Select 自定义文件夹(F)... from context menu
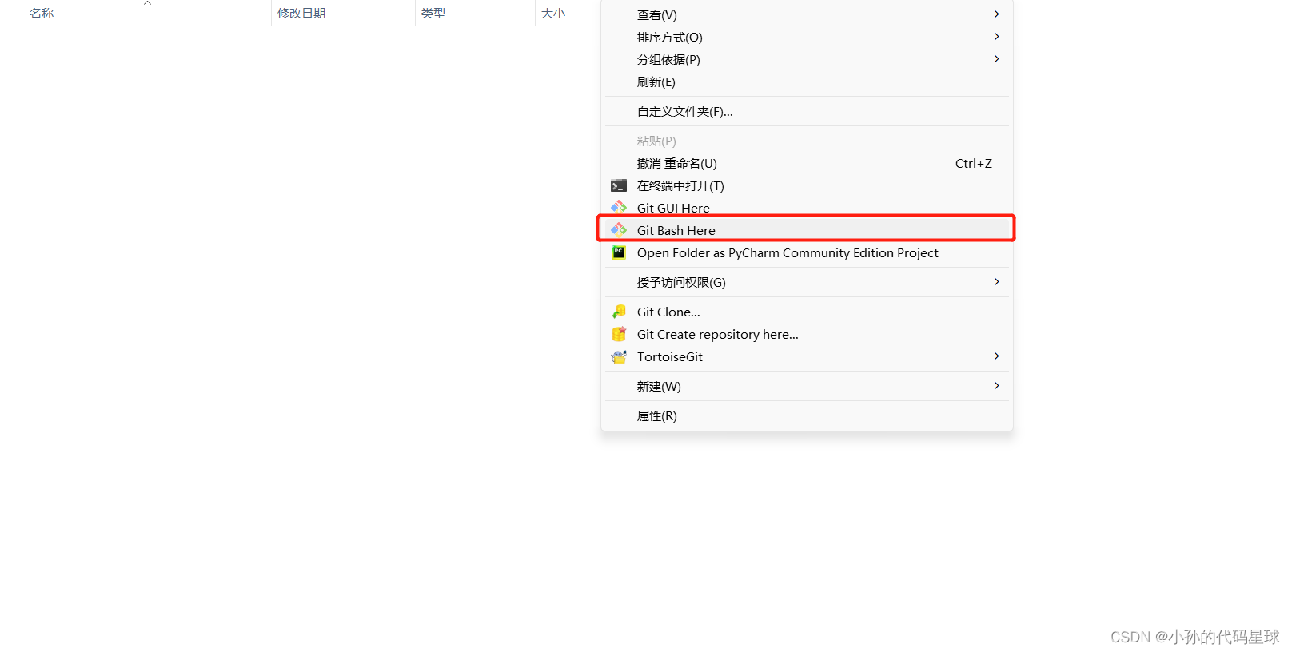 pos(807,111)
